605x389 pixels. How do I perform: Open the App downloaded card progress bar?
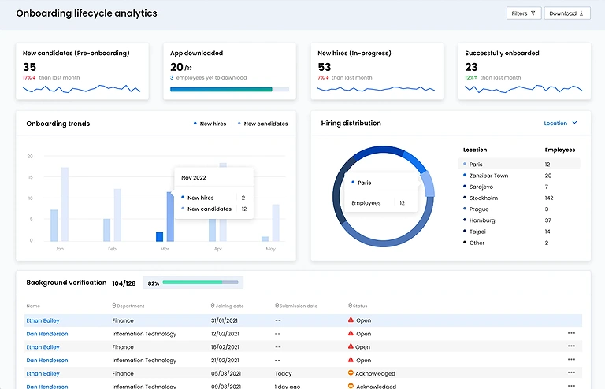coord(229,90)
